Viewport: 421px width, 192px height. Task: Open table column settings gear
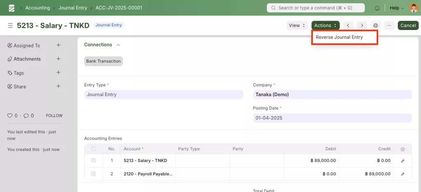(x=402, y=149)
